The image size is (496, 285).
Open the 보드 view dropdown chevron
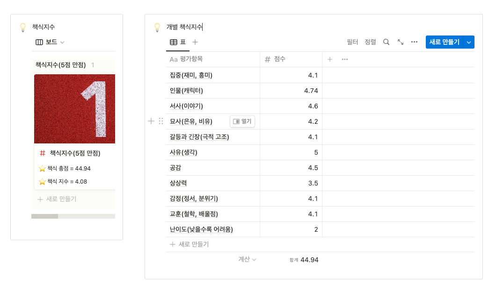pos(62,42)
